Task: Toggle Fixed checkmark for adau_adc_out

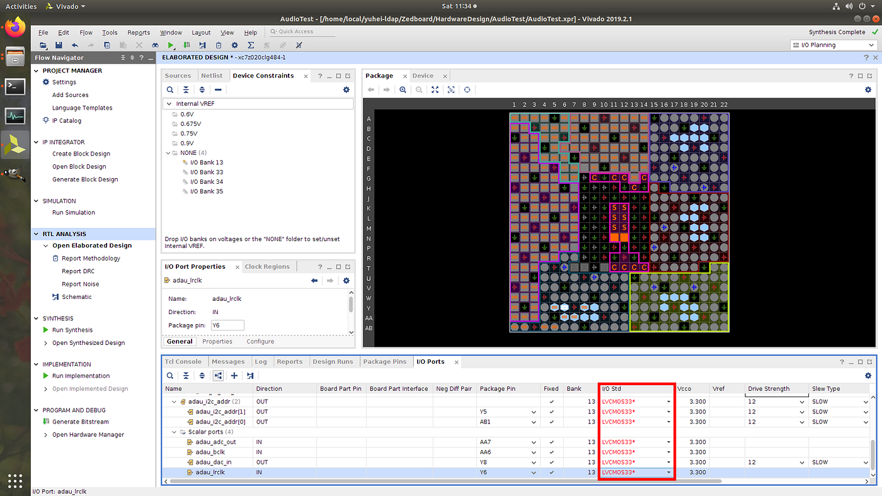Action: click(x=551, y=442)
